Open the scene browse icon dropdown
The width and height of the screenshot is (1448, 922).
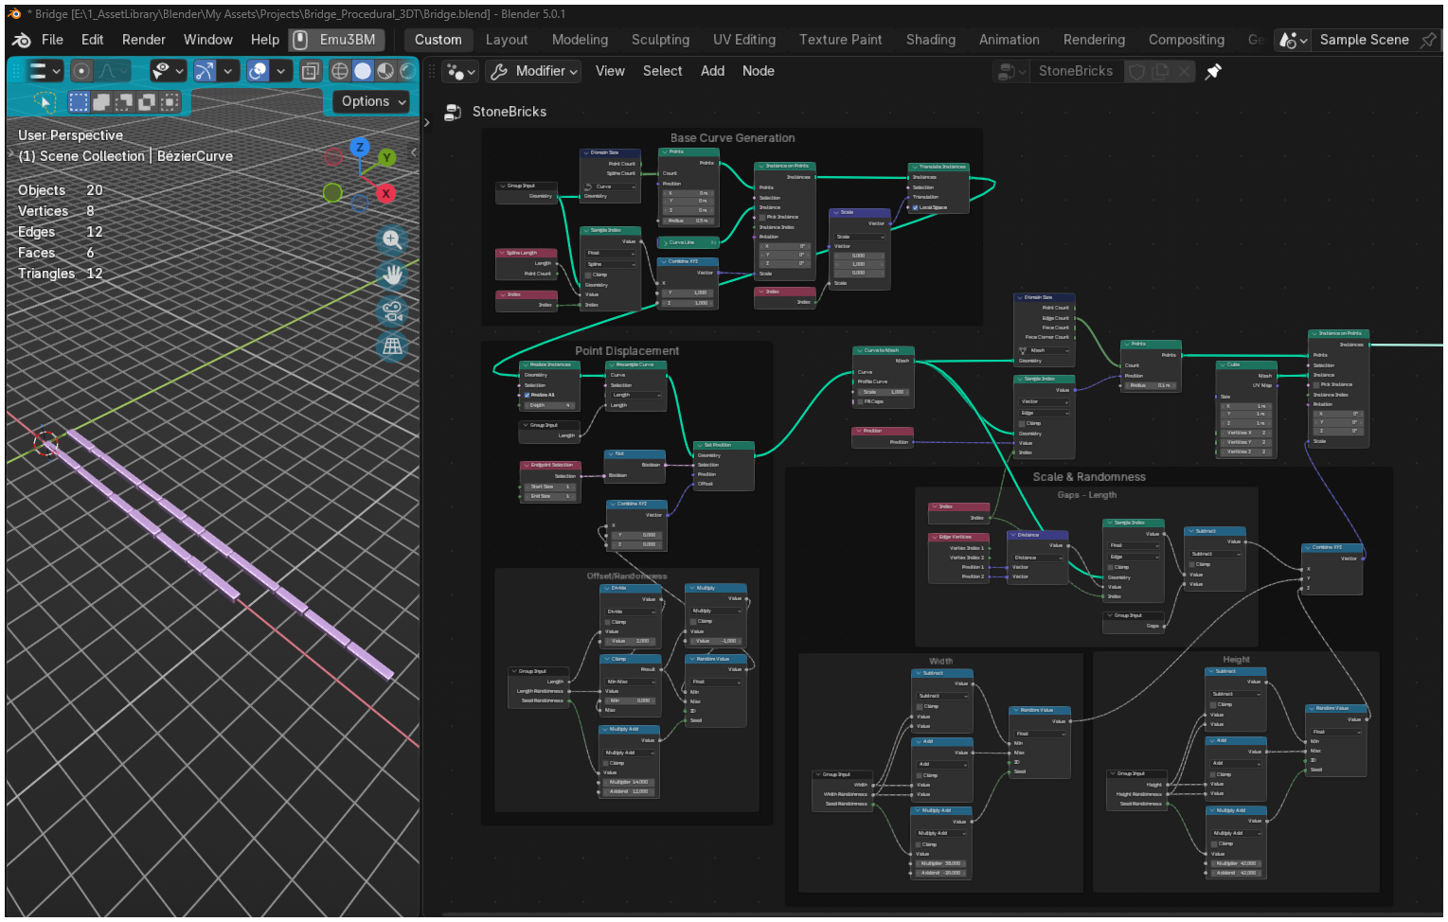1294,40
